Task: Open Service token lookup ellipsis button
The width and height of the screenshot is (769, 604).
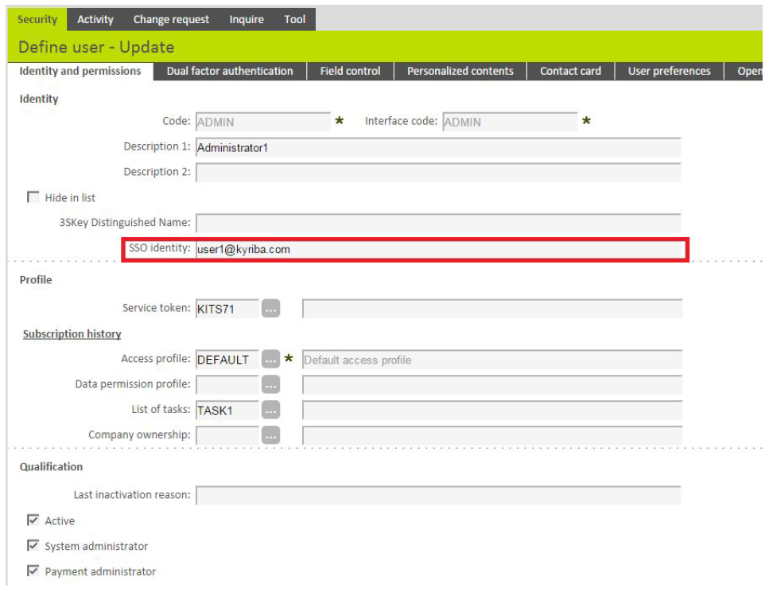Action: (271, 309)
